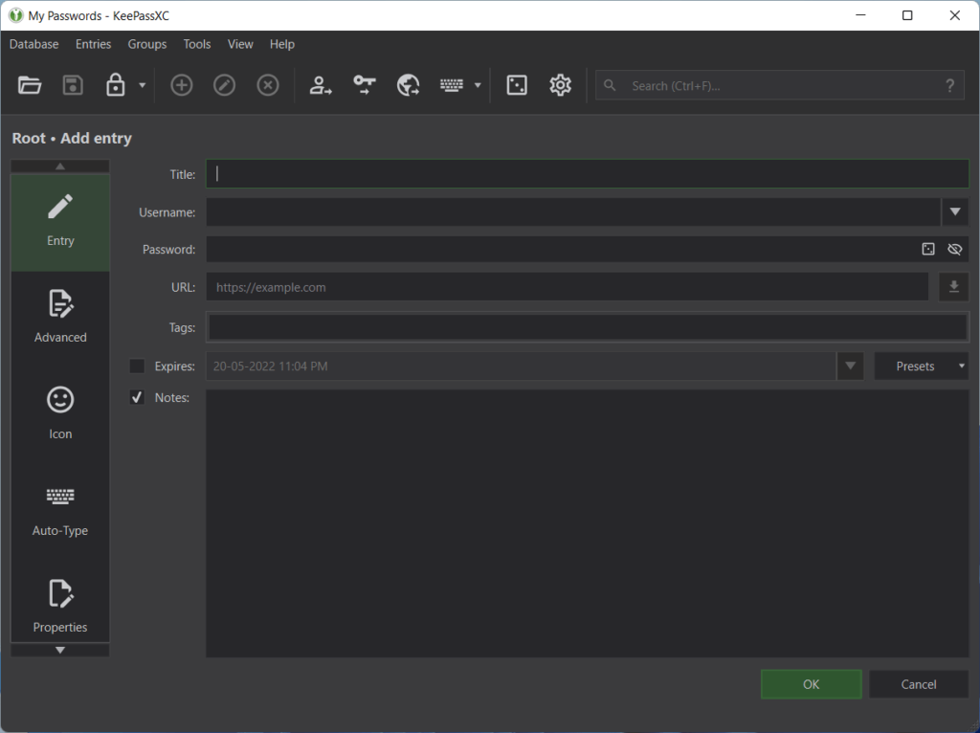980x733 pixels.
Task: Lock database with padlock icon
Action: [116, 85]
